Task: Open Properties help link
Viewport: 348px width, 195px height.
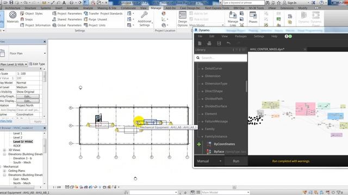Action: point(6,121)
